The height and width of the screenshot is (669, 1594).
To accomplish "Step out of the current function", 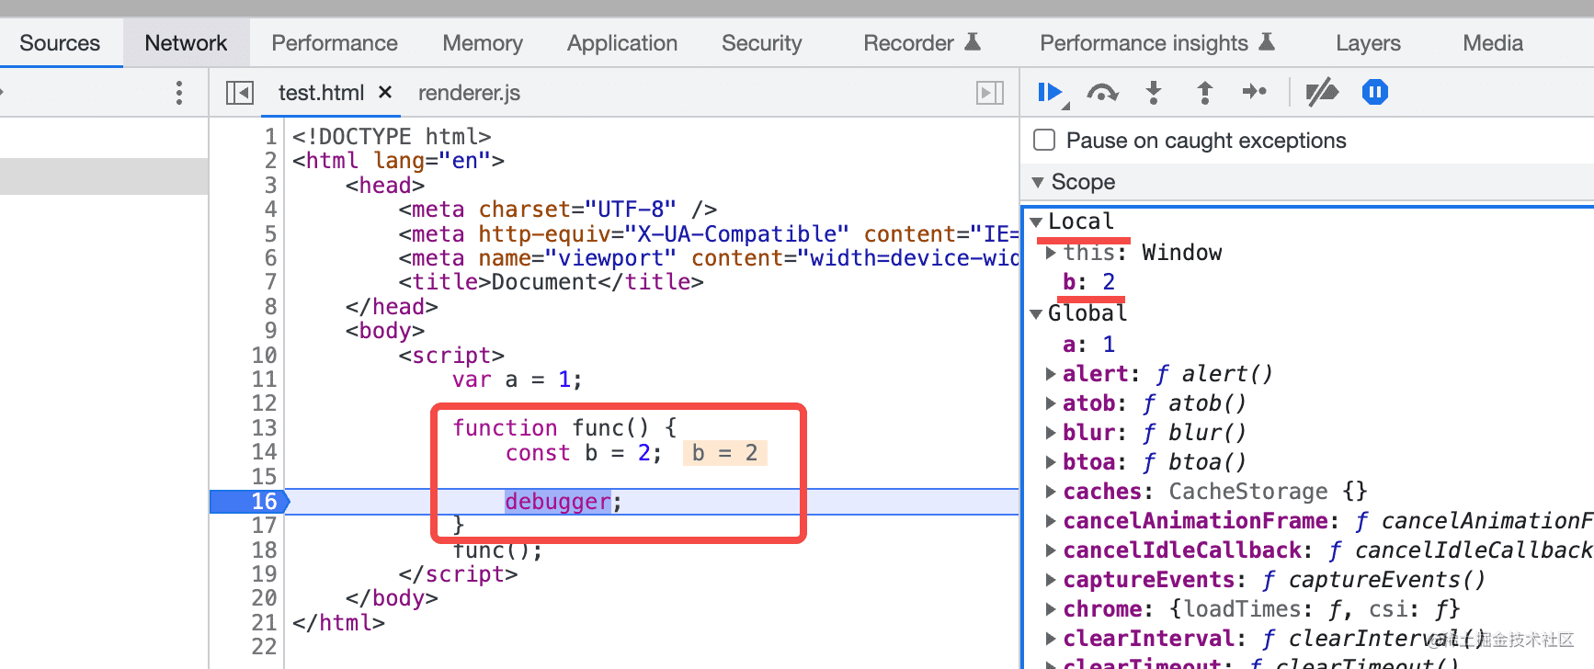I will click(x=1204, y=93).
